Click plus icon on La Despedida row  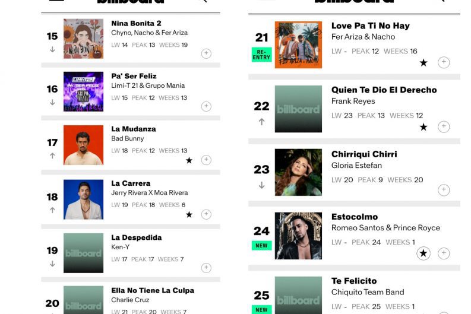(206, 268)
